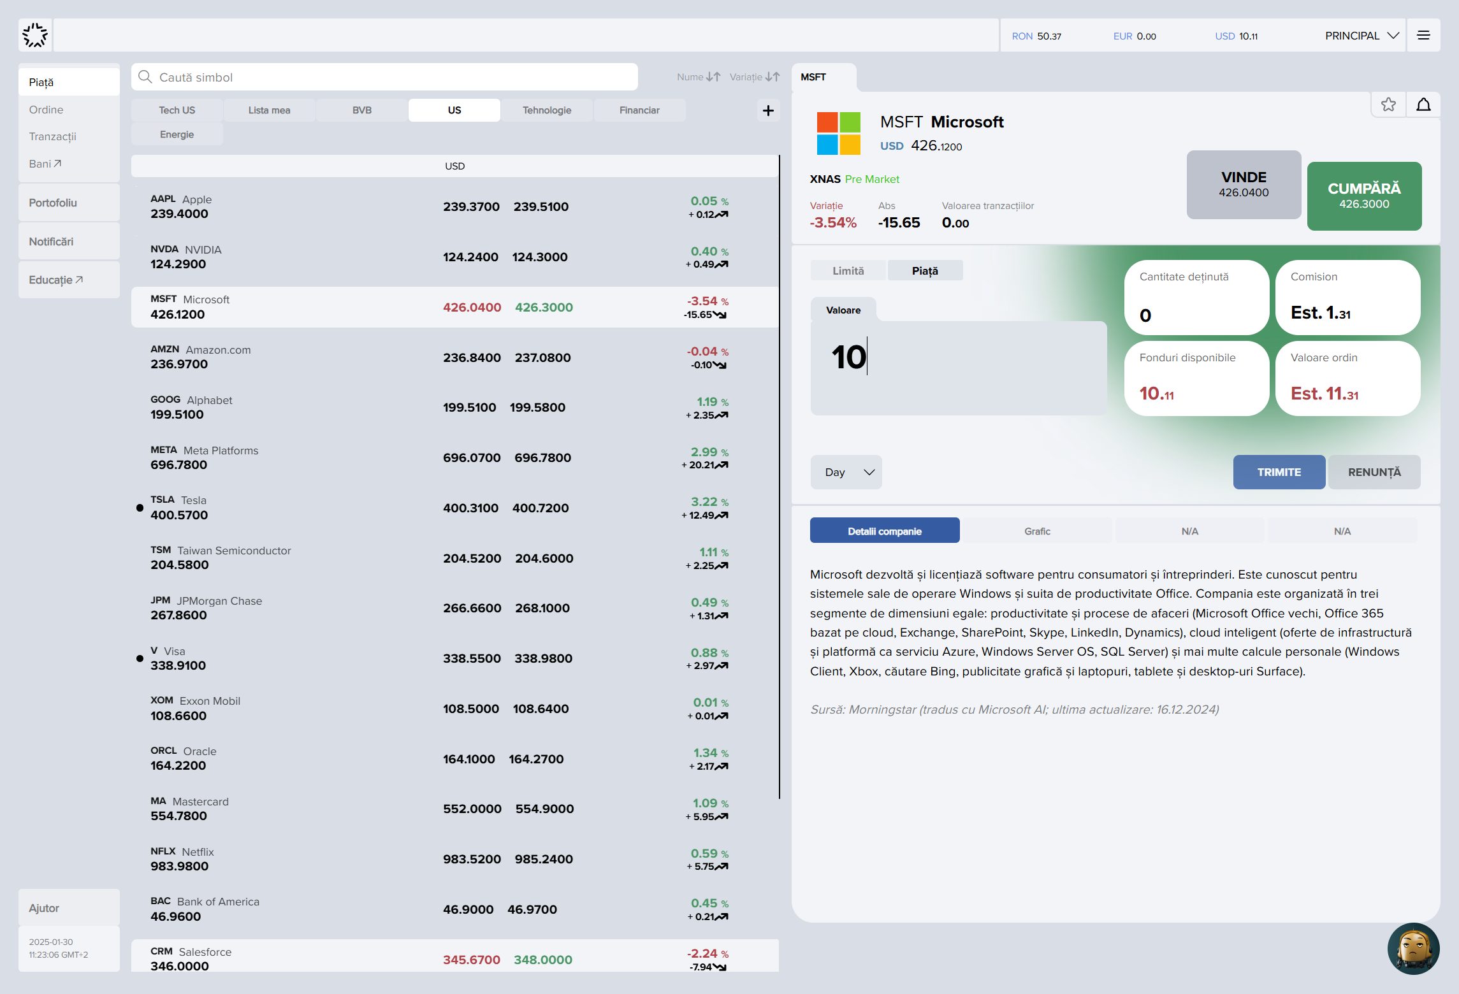Open the Tech US list tab

click(x=177, y=110)
